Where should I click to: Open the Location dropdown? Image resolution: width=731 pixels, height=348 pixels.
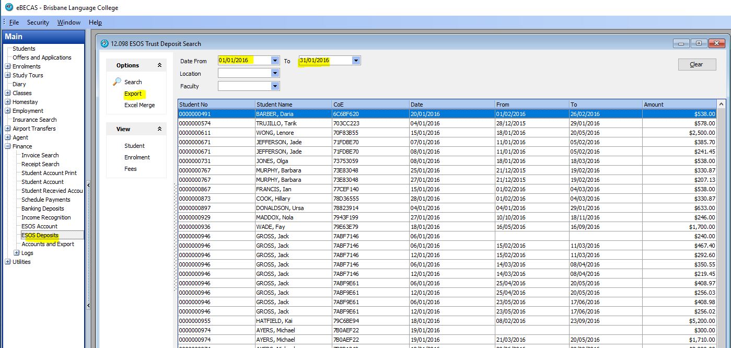275,74
